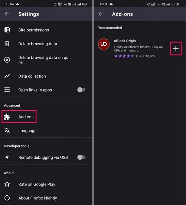
Task: Tap the Off status under data on quit
Action: coord(21,63)
